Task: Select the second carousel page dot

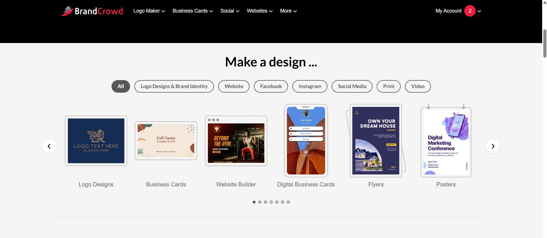Action: [260, 202]
